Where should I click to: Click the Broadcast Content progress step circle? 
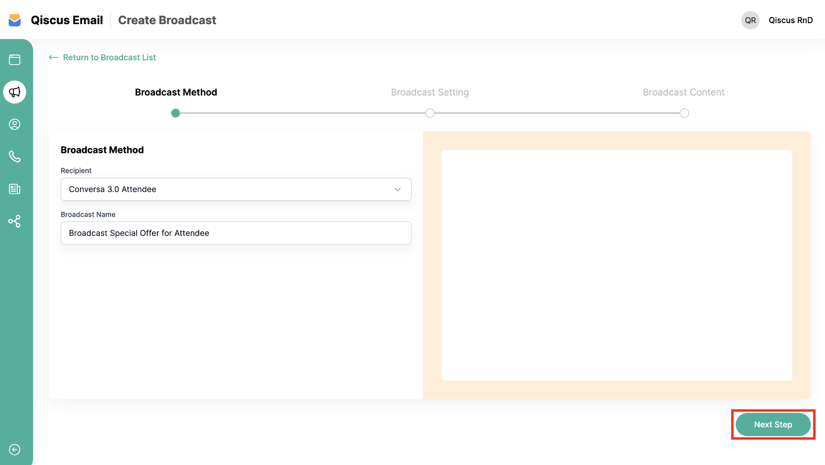coord(684,113)
